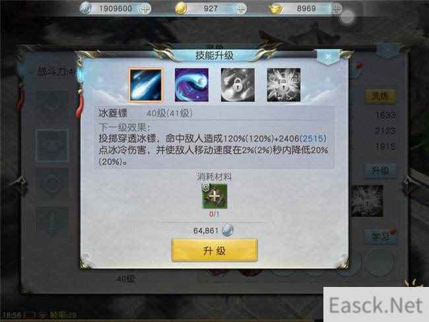Image resolution: width=429 pixels, height=322 pixels.
Task: Click the skill description text area
Action: click(214, 144)
